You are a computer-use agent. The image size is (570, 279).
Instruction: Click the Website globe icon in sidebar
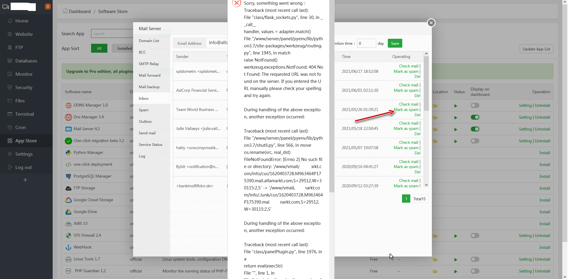10,34
